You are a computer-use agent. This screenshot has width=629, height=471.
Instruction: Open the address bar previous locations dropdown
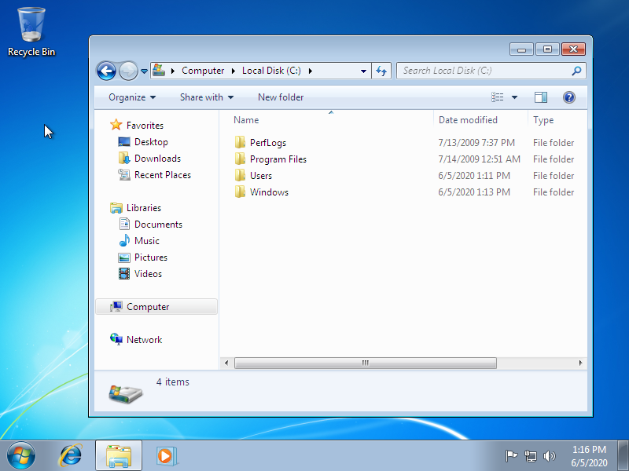pyautogui.click(x=363, y=71)
